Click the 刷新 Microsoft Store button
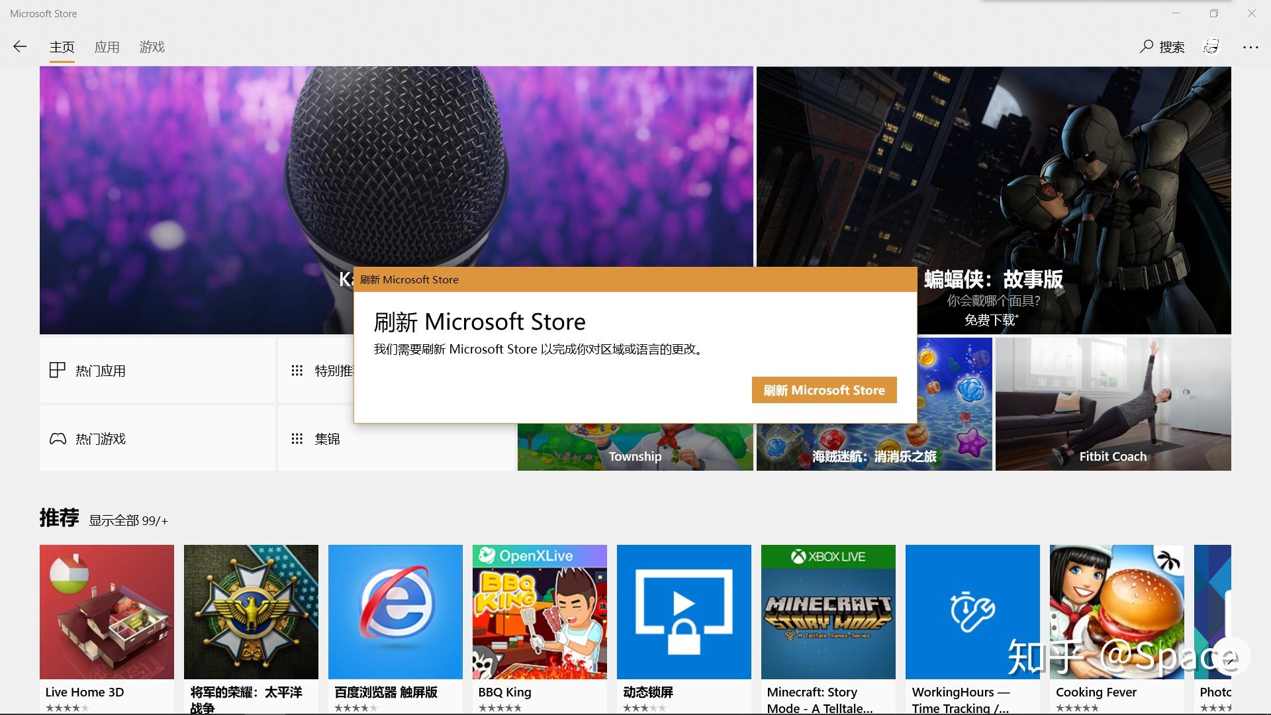Viewport: 1271px width, 715px height. pyautogui.click(x=824, y=390)
